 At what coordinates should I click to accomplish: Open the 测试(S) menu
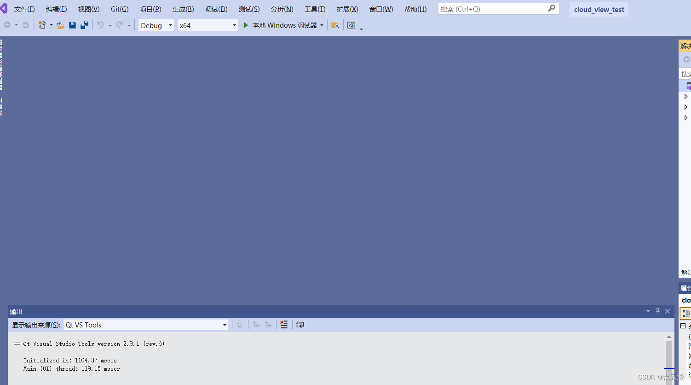point(249,9)
